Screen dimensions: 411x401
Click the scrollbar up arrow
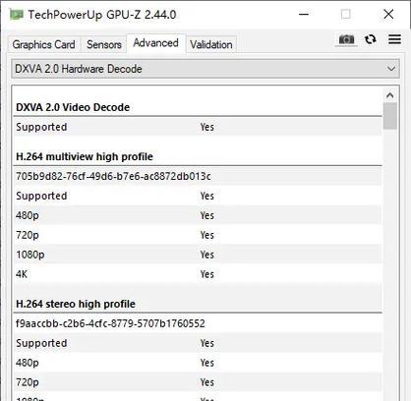[390, 95]
